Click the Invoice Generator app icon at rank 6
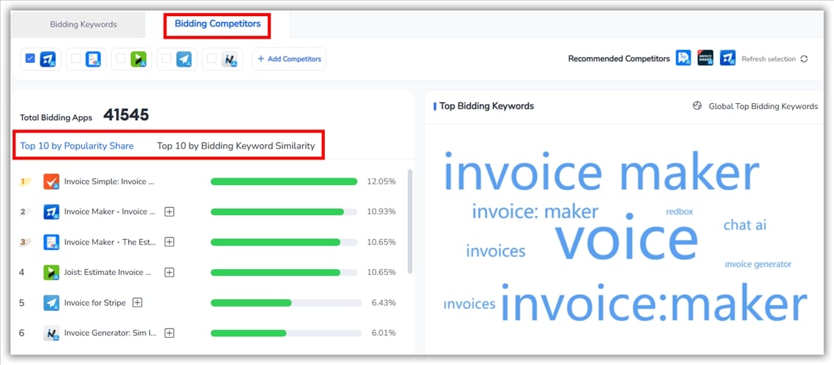Image resolution: width=834 pixels, height=365 pixels. tap(51, 333)
